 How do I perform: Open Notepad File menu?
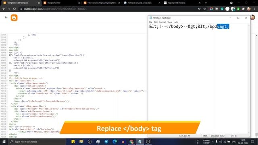(x=150, y=22)
